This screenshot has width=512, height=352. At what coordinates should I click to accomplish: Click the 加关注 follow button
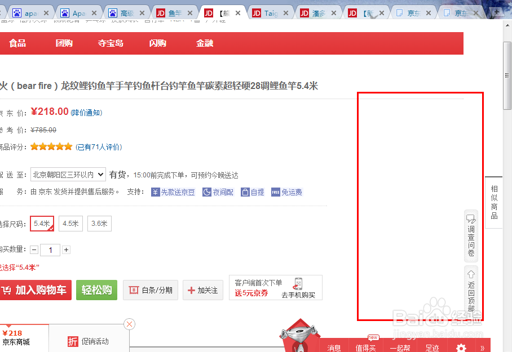click(x=203, y=290)
